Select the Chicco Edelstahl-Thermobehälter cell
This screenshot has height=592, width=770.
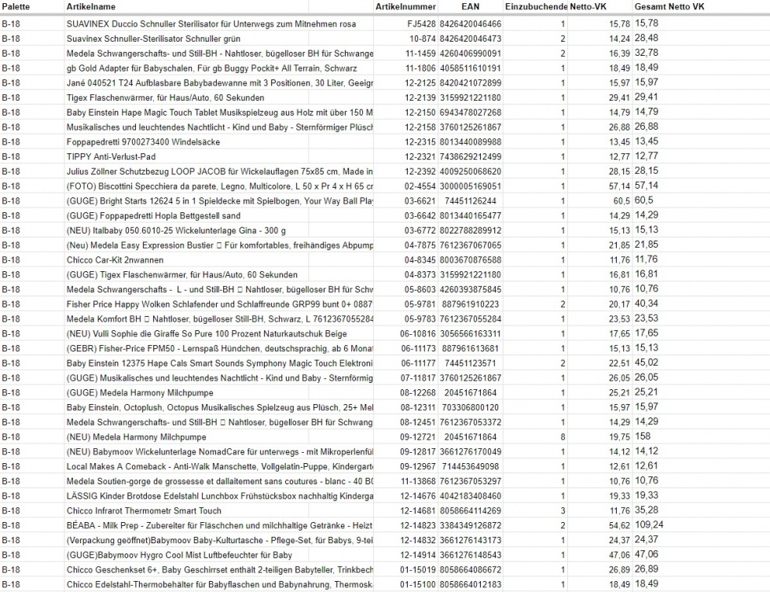pyautogui.click(x=219, y=583)
